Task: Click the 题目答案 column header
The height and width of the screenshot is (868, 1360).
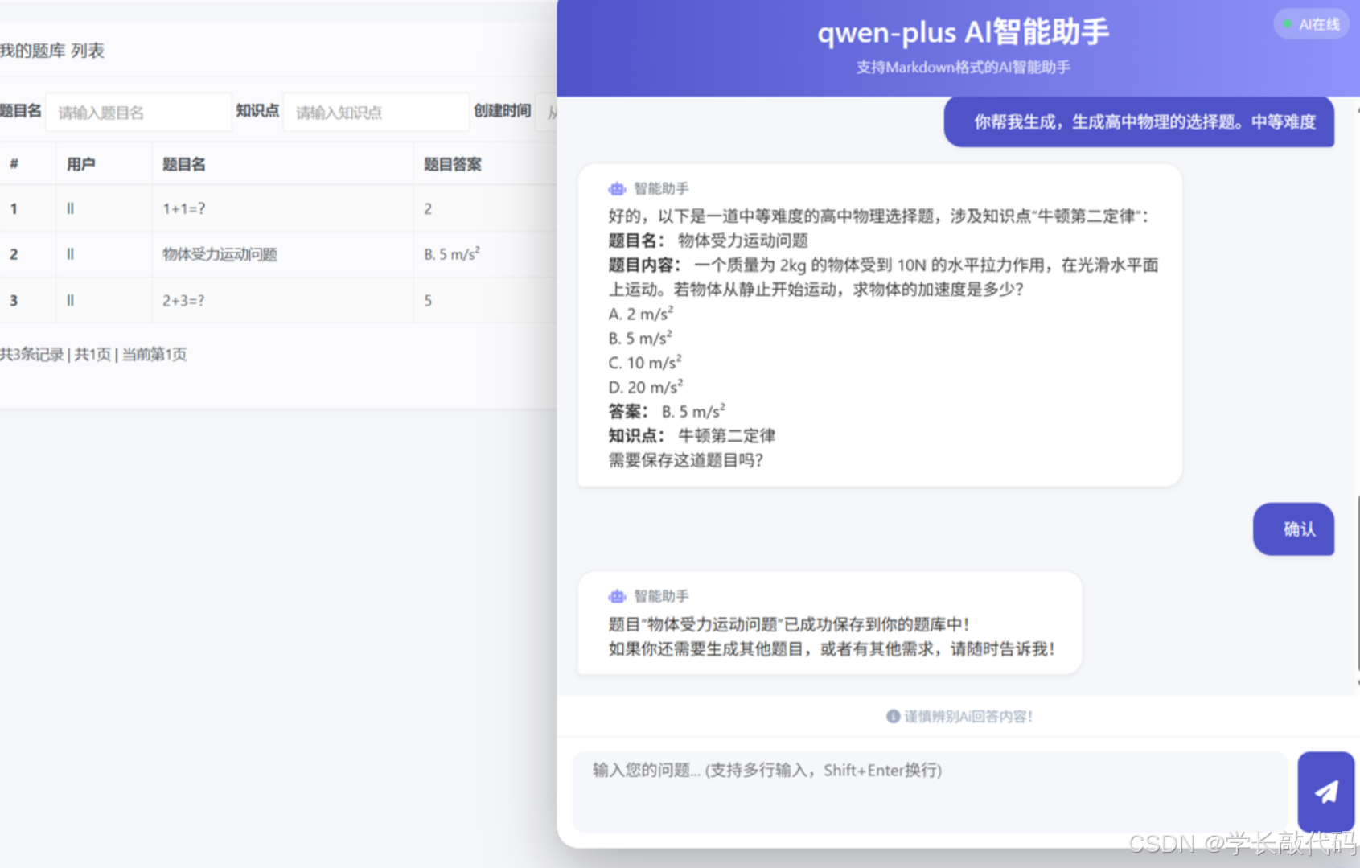Action: pyautogui.click(x=452, y=163)
